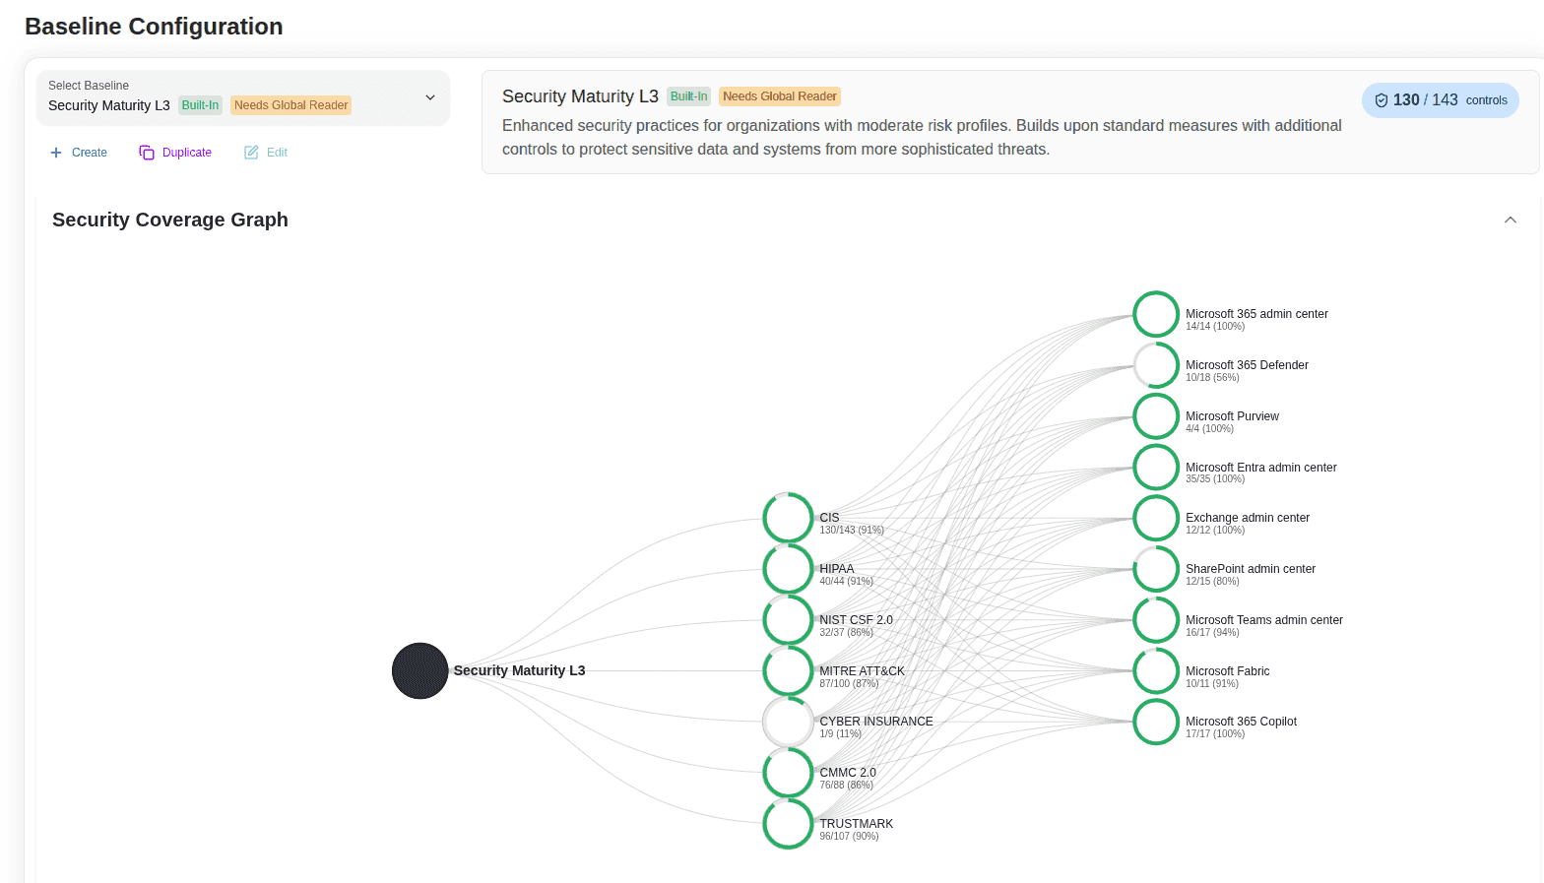The height and width of the screenshot is (883, 1544).
Task: Select the HIPAA framework node circle
Action: pyautogui.click(x=788, y=569)
